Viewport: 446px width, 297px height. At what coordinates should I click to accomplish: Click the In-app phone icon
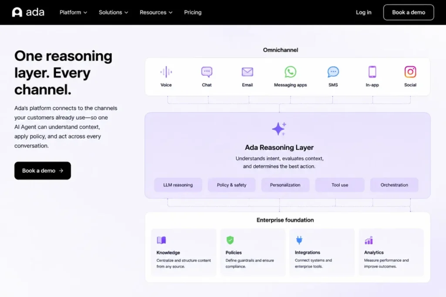point(372,72)
